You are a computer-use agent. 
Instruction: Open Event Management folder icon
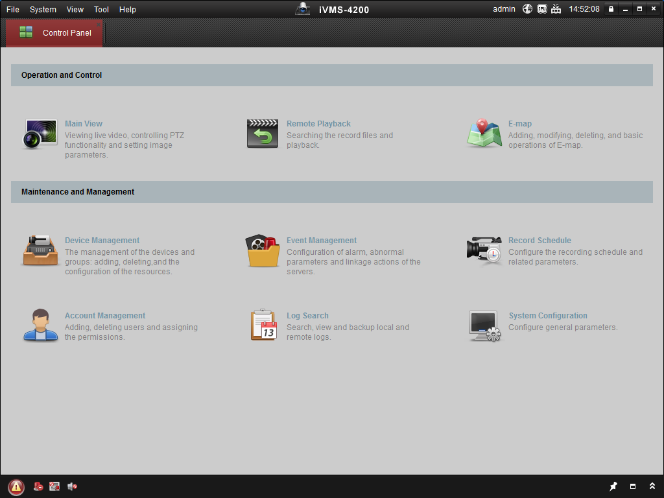(263, 251)
